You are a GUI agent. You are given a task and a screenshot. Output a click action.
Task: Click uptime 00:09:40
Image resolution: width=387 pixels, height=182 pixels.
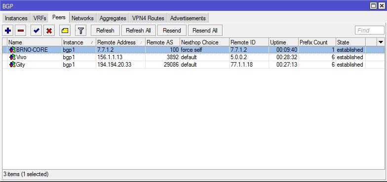287,50
